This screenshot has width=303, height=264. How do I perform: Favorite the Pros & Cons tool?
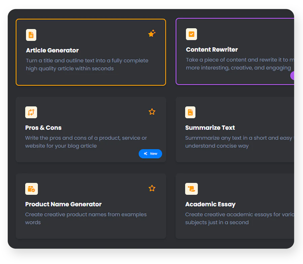pos(152,112)
